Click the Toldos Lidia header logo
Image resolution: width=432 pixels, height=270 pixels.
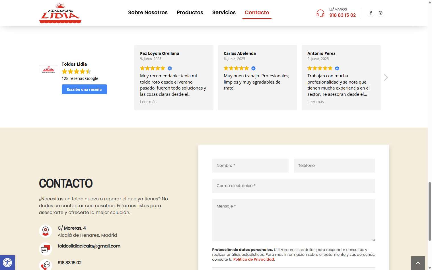coord(60,13)
